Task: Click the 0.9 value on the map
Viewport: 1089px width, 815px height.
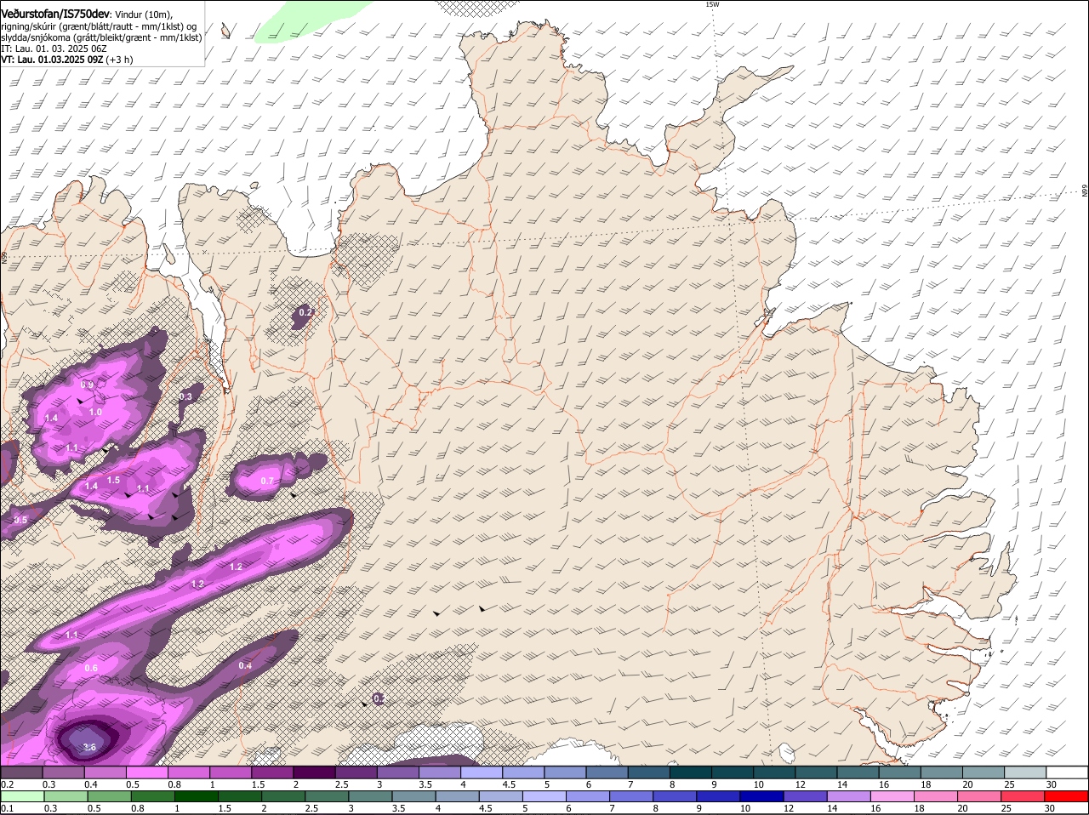Action: [87, 385]
